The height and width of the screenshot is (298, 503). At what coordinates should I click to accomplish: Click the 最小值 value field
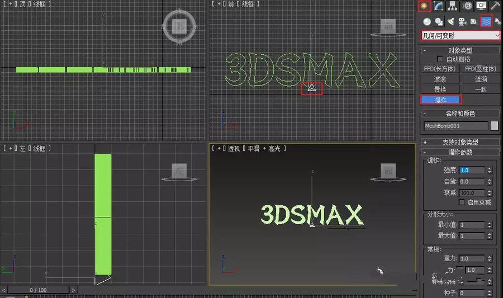click(x=472, y=225)
